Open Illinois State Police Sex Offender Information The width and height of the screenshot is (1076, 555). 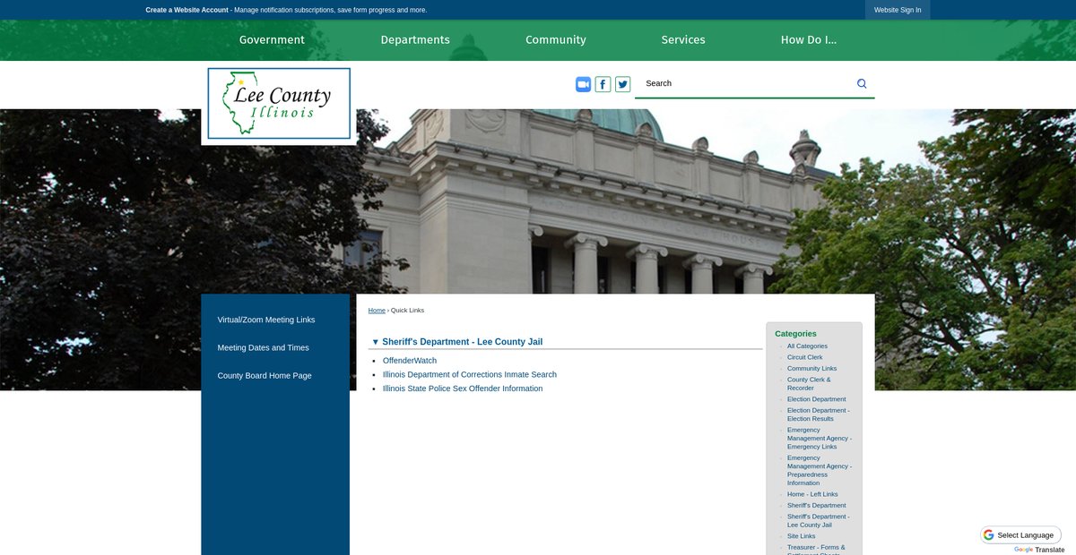[x=463, y=388]
